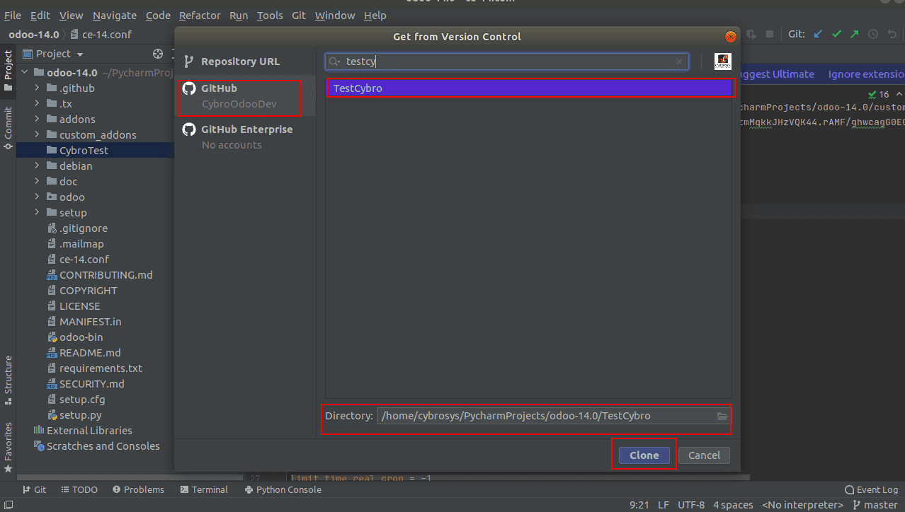Open the File menu
This screenshot has width=905, height=512.
(x=13, y=15)
